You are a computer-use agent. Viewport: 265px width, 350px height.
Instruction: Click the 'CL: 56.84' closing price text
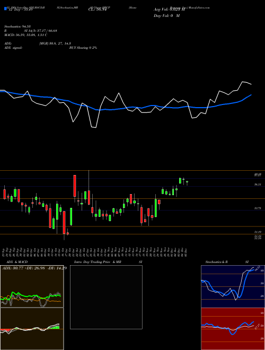pos(98,10)
